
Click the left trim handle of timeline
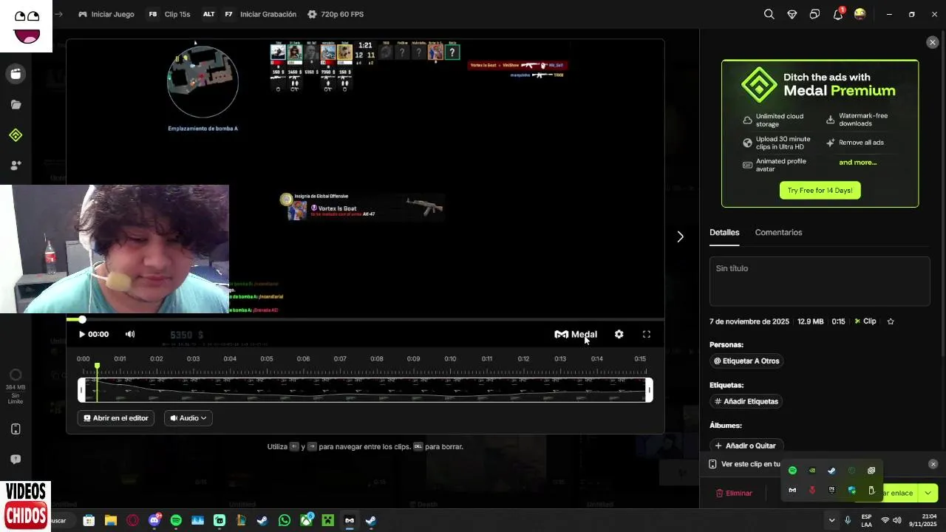81,390
